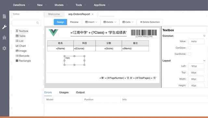Close the erp.OrdersReport tab
The height and width of the screenshot is (118, 208).
click(93, 14)
